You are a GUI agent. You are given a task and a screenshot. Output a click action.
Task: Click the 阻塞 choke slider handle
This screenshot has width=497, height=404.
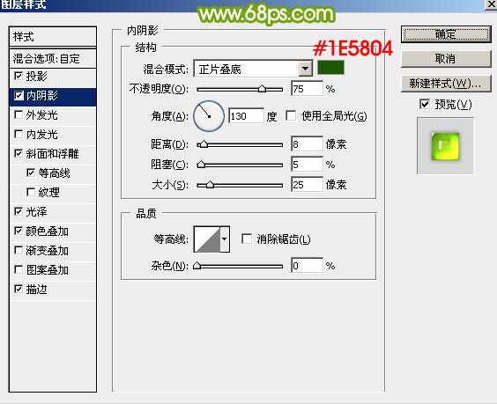pyautogui.click(x=201, y=165)
